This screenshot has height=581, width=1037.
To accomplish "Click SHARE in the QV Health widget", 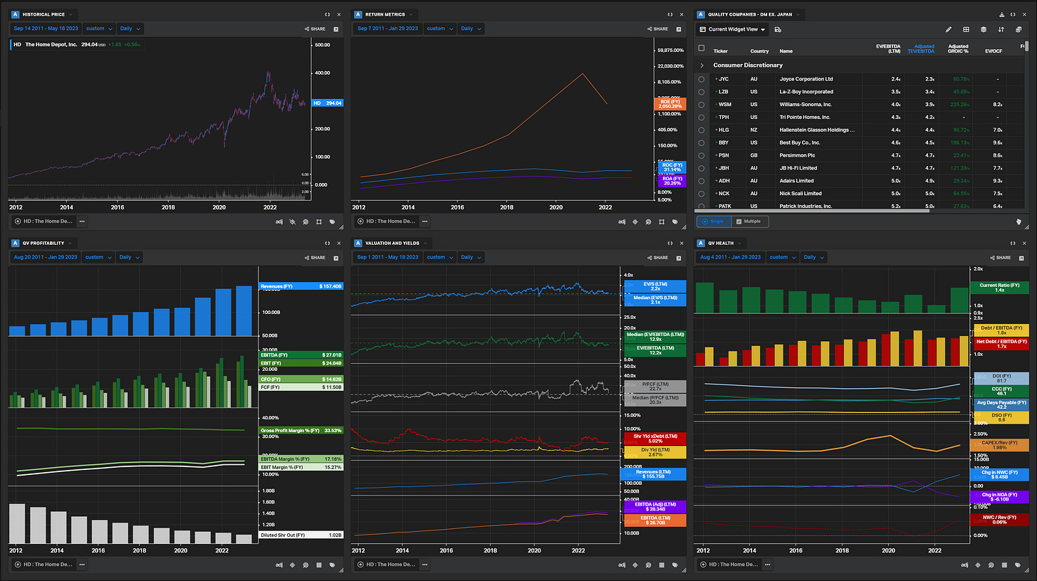I will point(1000,257).
